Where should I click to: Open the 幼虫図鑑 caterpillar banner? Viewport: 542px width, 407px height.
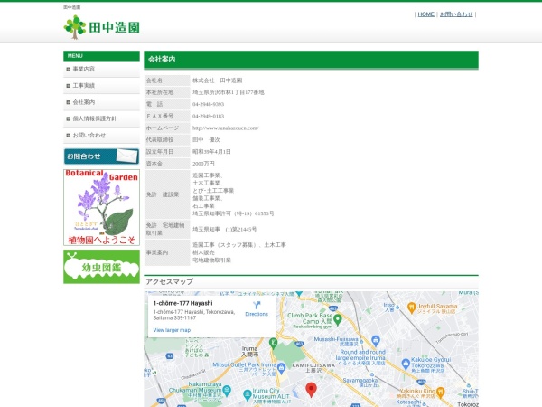(x=101, y=267)
